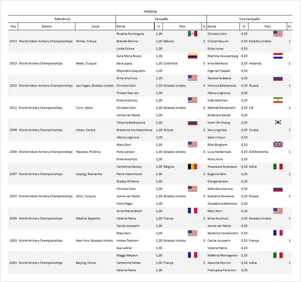Click the USA flag beside Mary Zorn in Rzeszów row
This screenshot has height=282, width=301.
[x=192, y=144]
